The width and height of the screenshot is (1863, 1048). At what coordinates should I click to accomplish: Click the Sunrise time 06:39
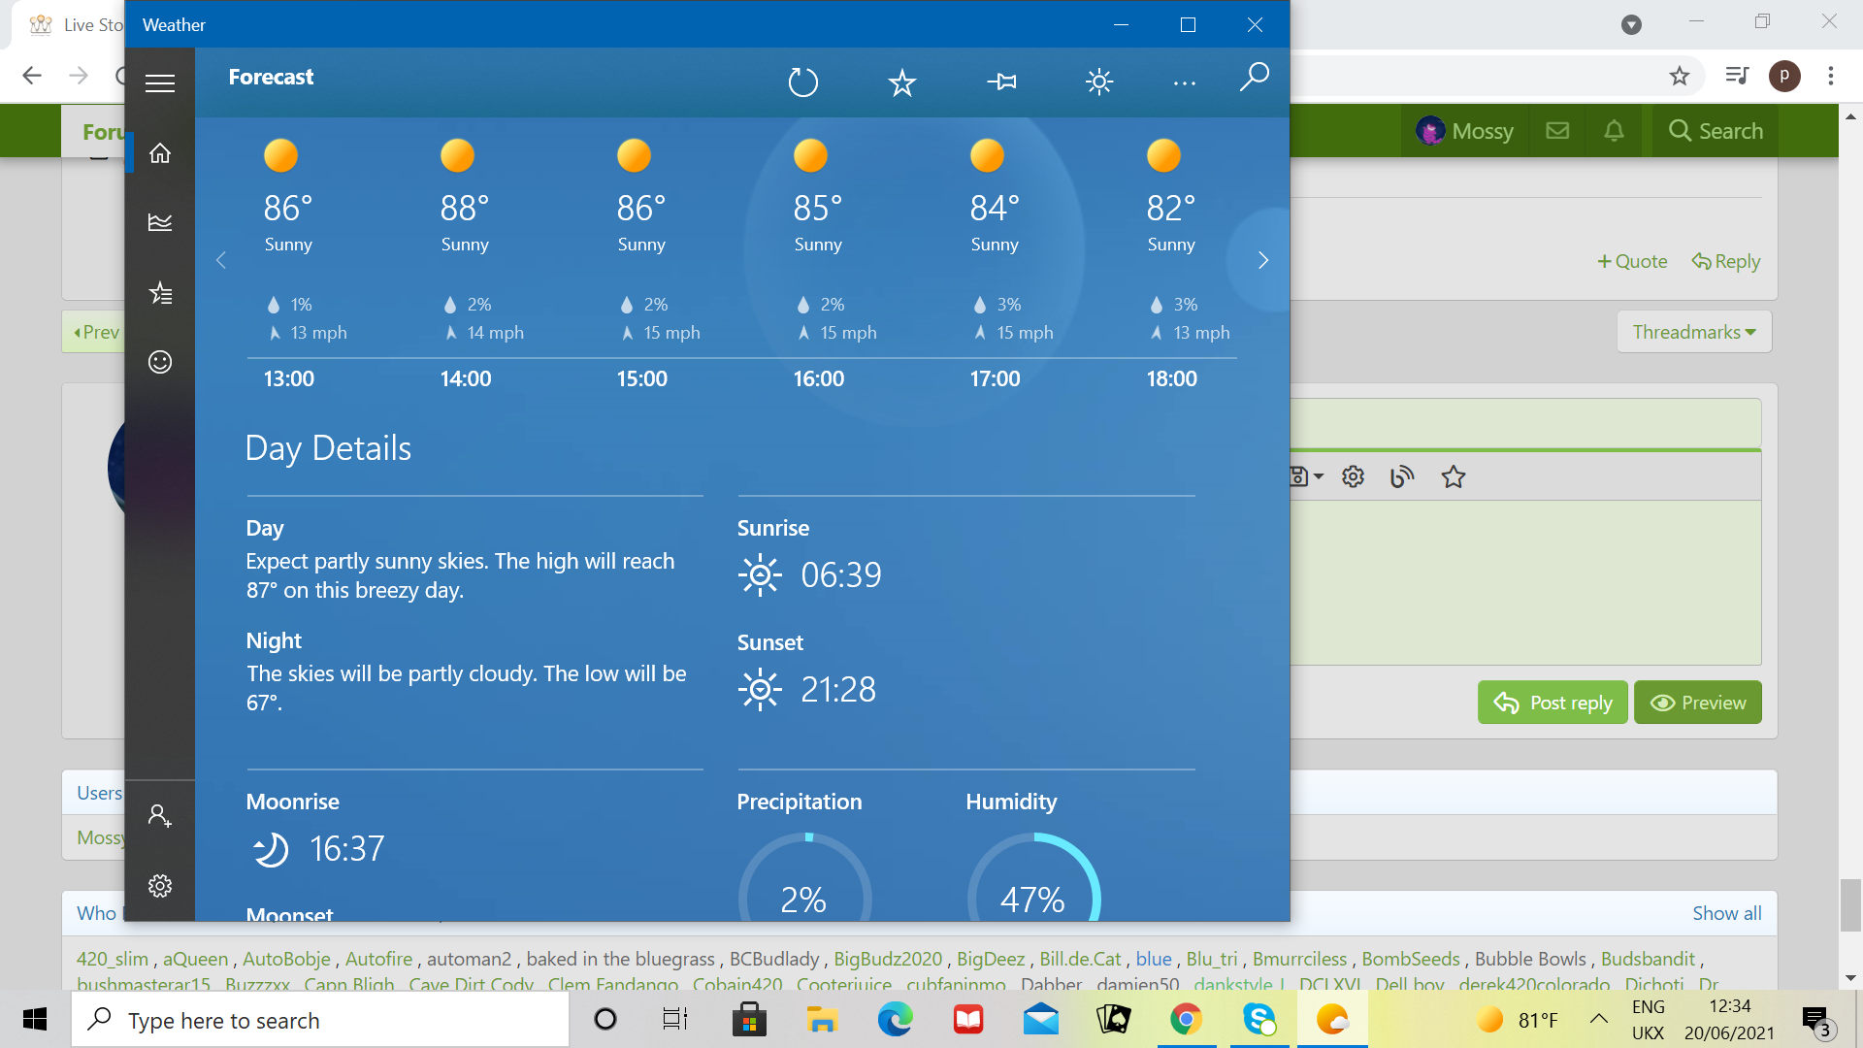click(841, 575)
